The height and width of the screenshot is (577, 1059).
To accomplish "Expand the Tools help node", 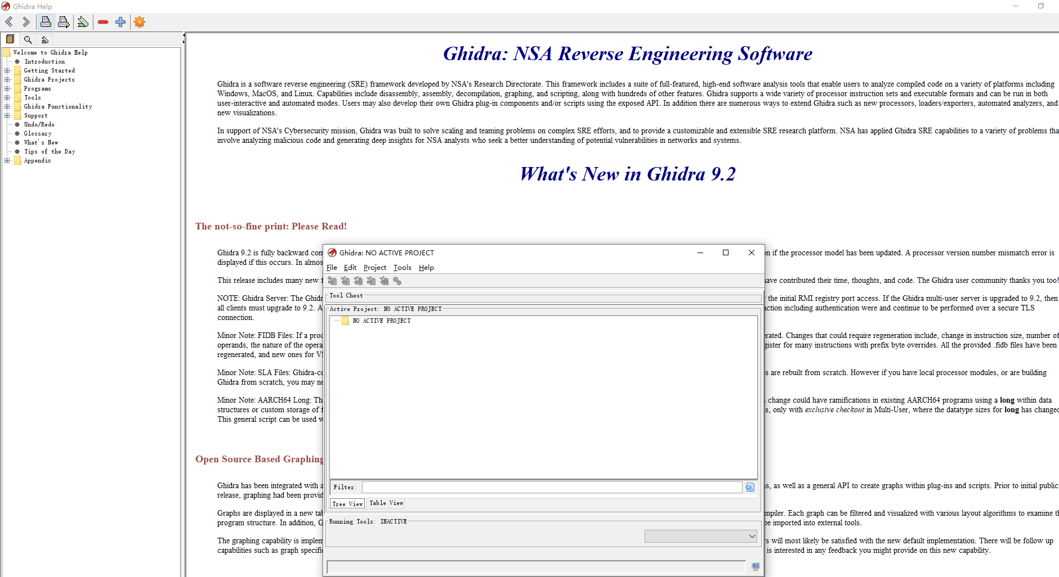I will (x=7, y=97).
